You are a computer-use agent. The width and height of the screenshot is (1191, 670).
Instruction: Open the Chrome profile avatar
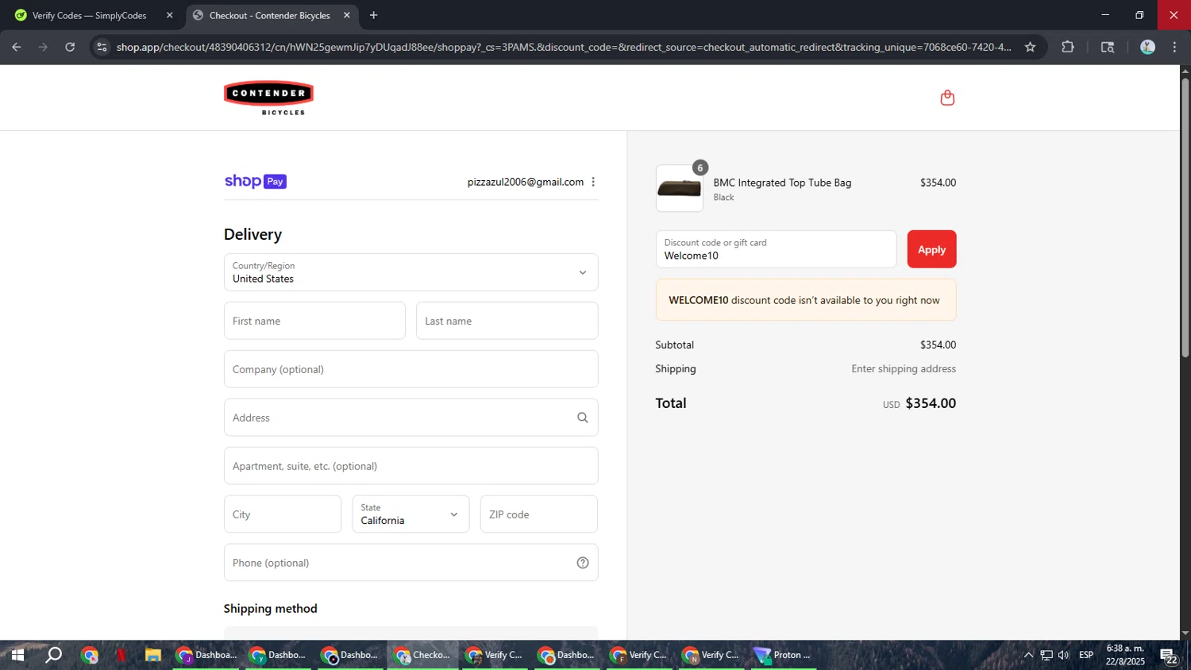(x=1147, y=47)
